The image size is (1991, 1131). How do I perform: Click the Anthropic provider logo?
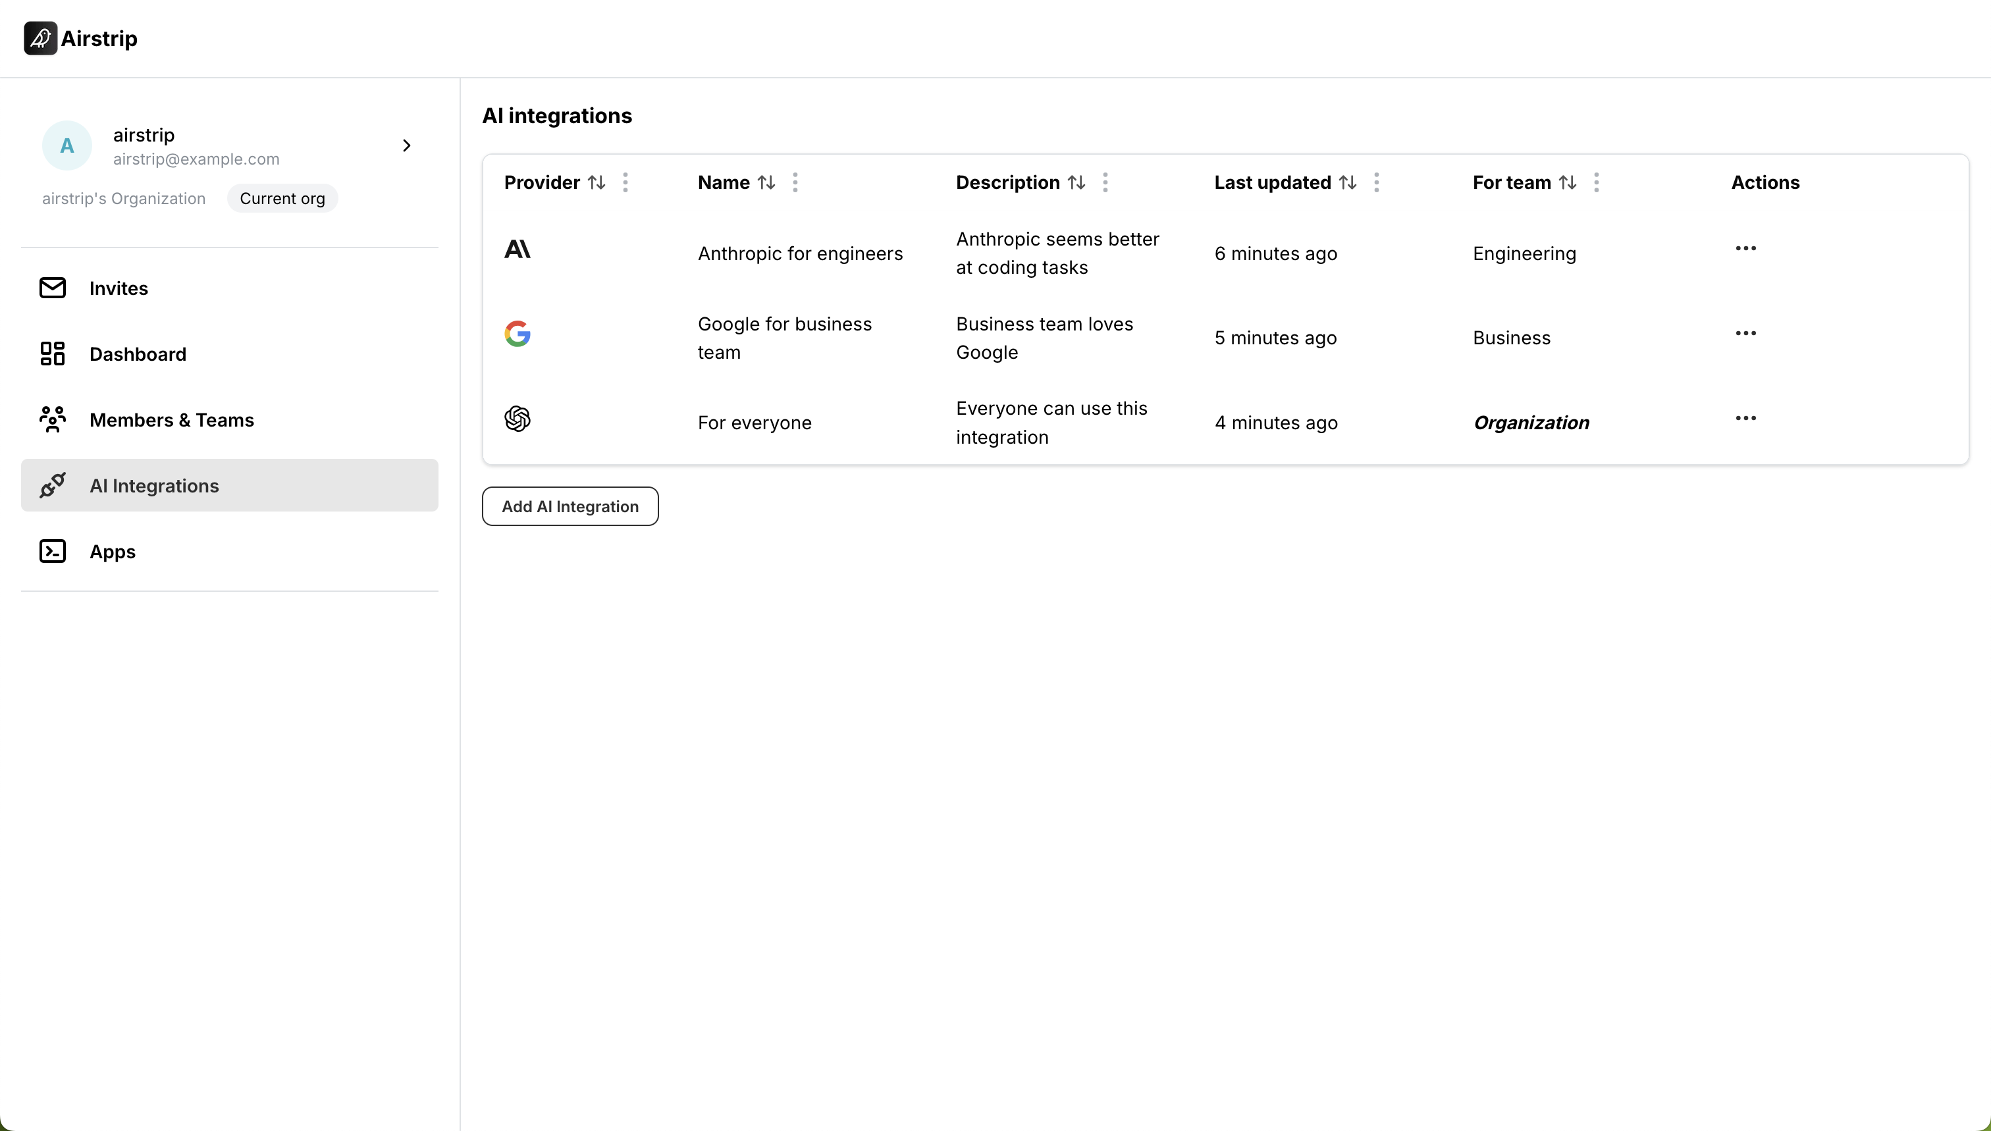[x=518, y=250]
